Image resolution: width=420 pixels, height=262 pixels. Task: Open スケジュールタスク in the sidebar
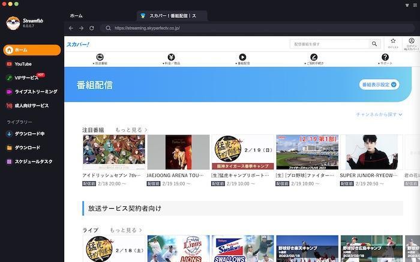point(29,162)
